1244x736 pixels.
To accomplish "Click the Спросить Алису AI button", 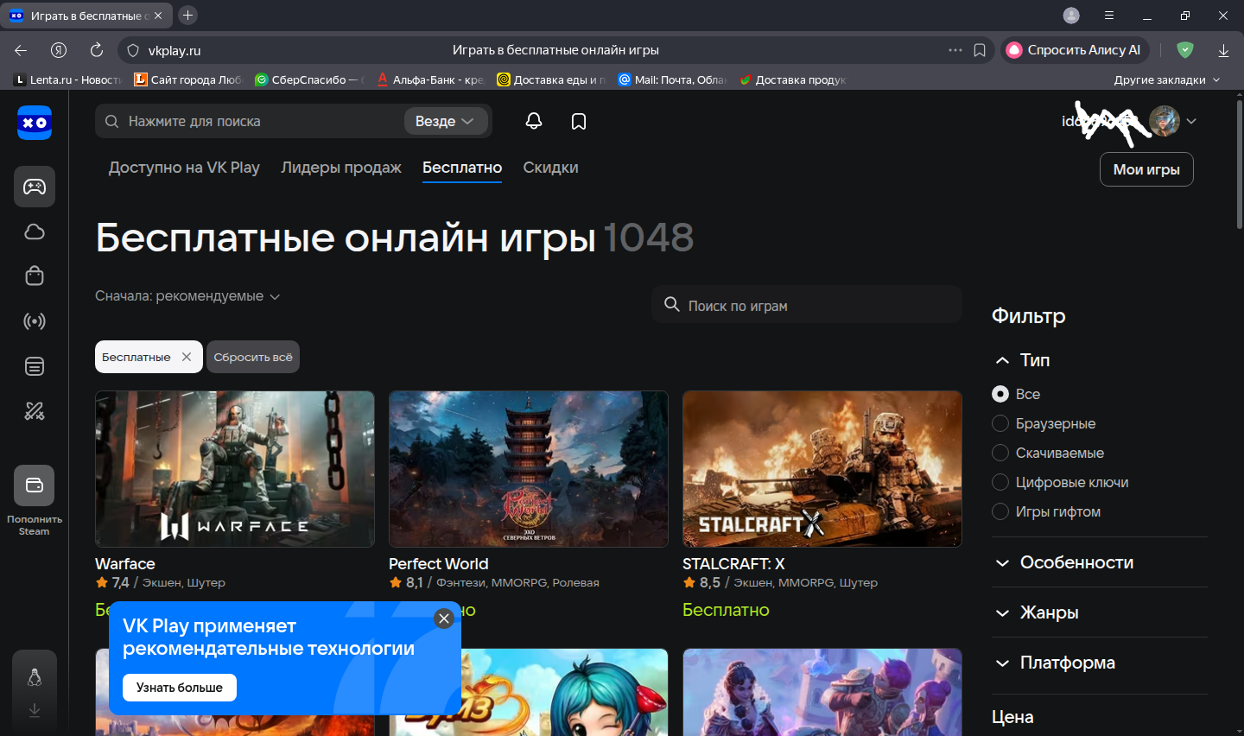I will click(x=1075, y=50).
